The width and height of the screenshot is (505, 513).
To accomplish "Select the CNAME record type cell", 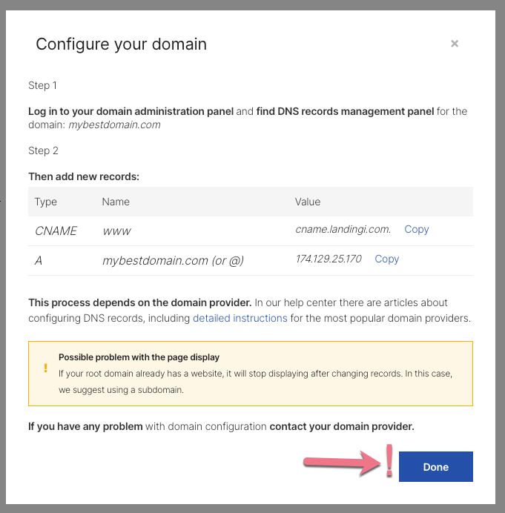I will coord(56,231).
